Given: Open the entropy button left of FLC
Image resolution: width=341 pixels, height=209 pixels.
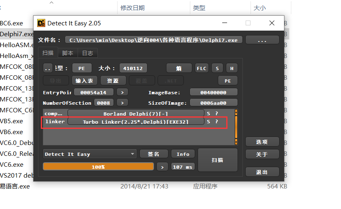Looking at the screenshot, I should pos(179,68).
